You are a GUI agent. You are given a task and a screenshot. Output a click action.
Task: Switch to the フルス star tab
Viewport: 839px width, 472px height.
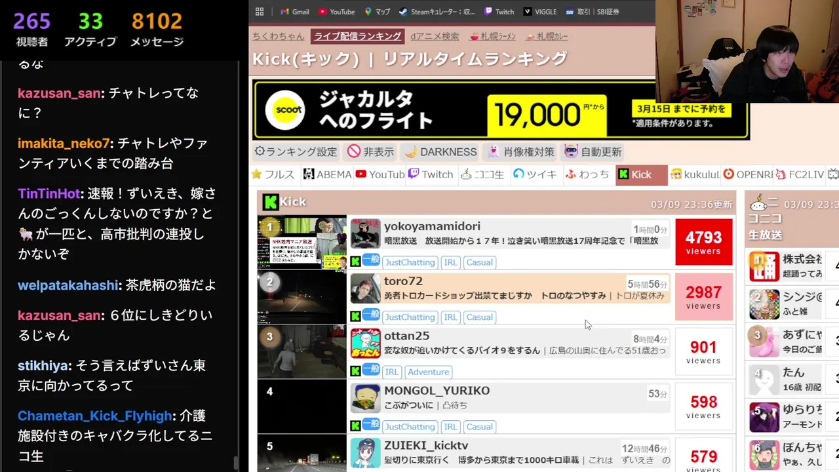click(273, 174)
